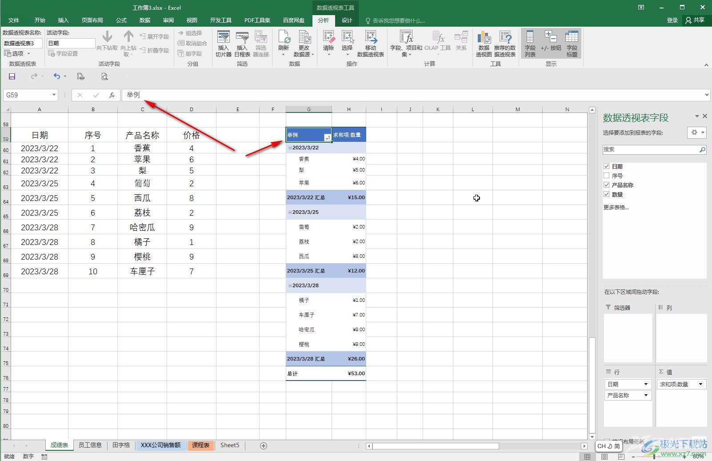The image size is (712, 461).
Task: Expand the formula bar
Action: 707,95
